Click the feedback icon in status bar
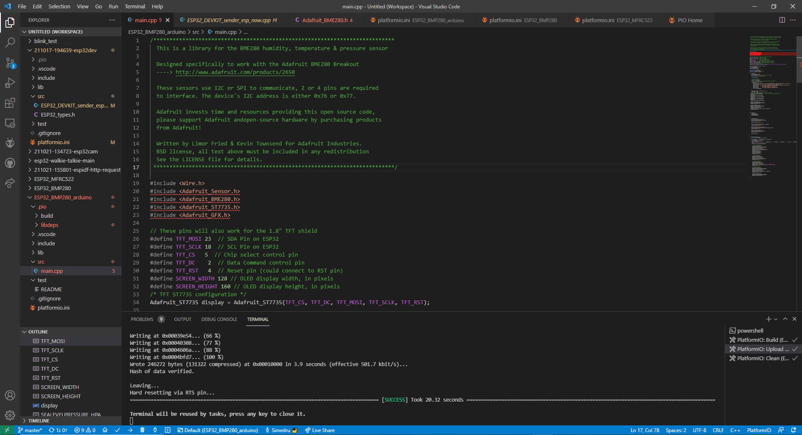 coord(781,430)
